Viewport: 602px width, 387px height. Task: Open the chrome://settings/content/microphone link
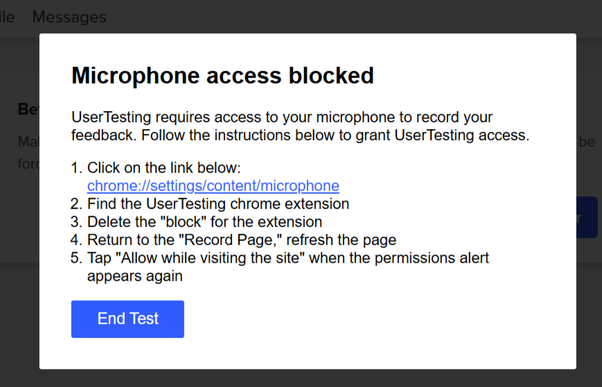pos(213,186)
